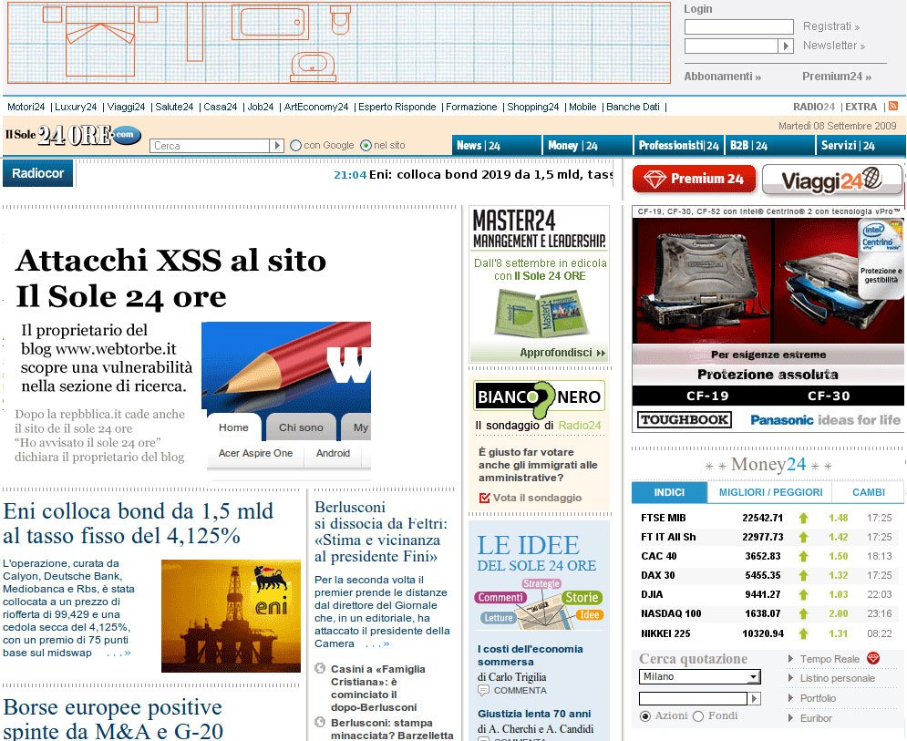
Task: Select the 'con Google' search option
Action: click(x=295, y=146)
